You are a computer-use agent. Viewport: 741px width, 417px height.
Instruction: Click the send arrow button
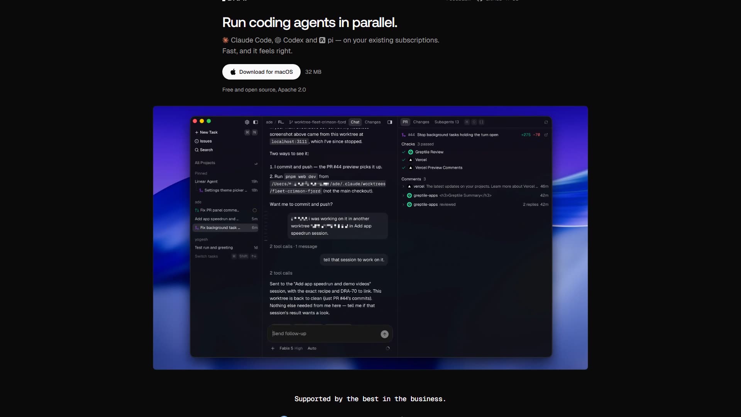[x=384, y=334]
